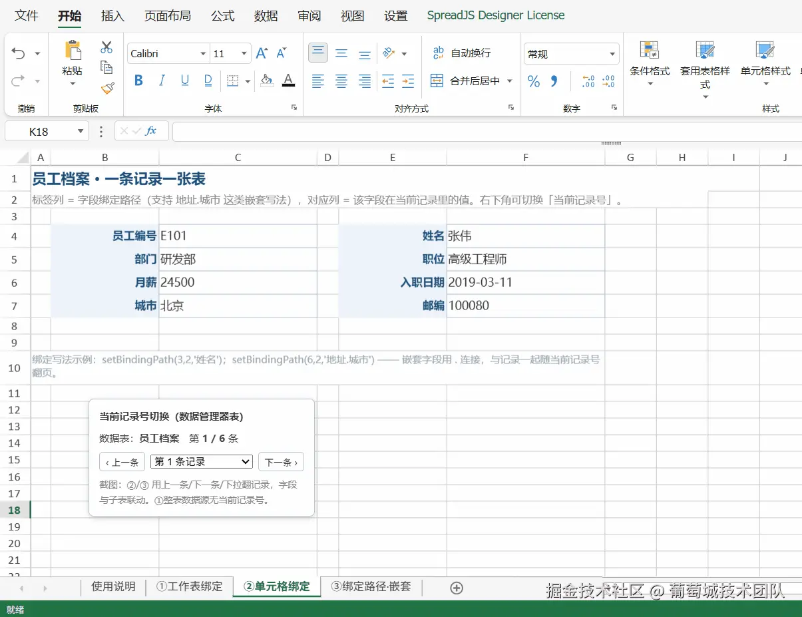Switch to the 设置 ribbon tab
Viewport: 802px width, 617px height.
click(x=395, y=15)
